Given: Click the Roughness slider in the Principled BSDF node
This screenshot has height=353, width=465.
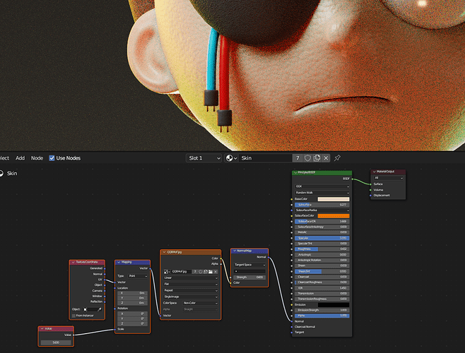Looking at the screenshot, I should [x=322, y=249].
